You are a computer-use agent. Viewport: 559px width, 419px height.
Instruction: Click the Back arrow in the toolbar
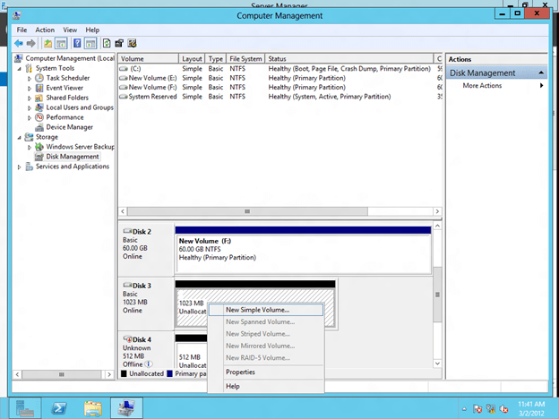click(19, 43)
